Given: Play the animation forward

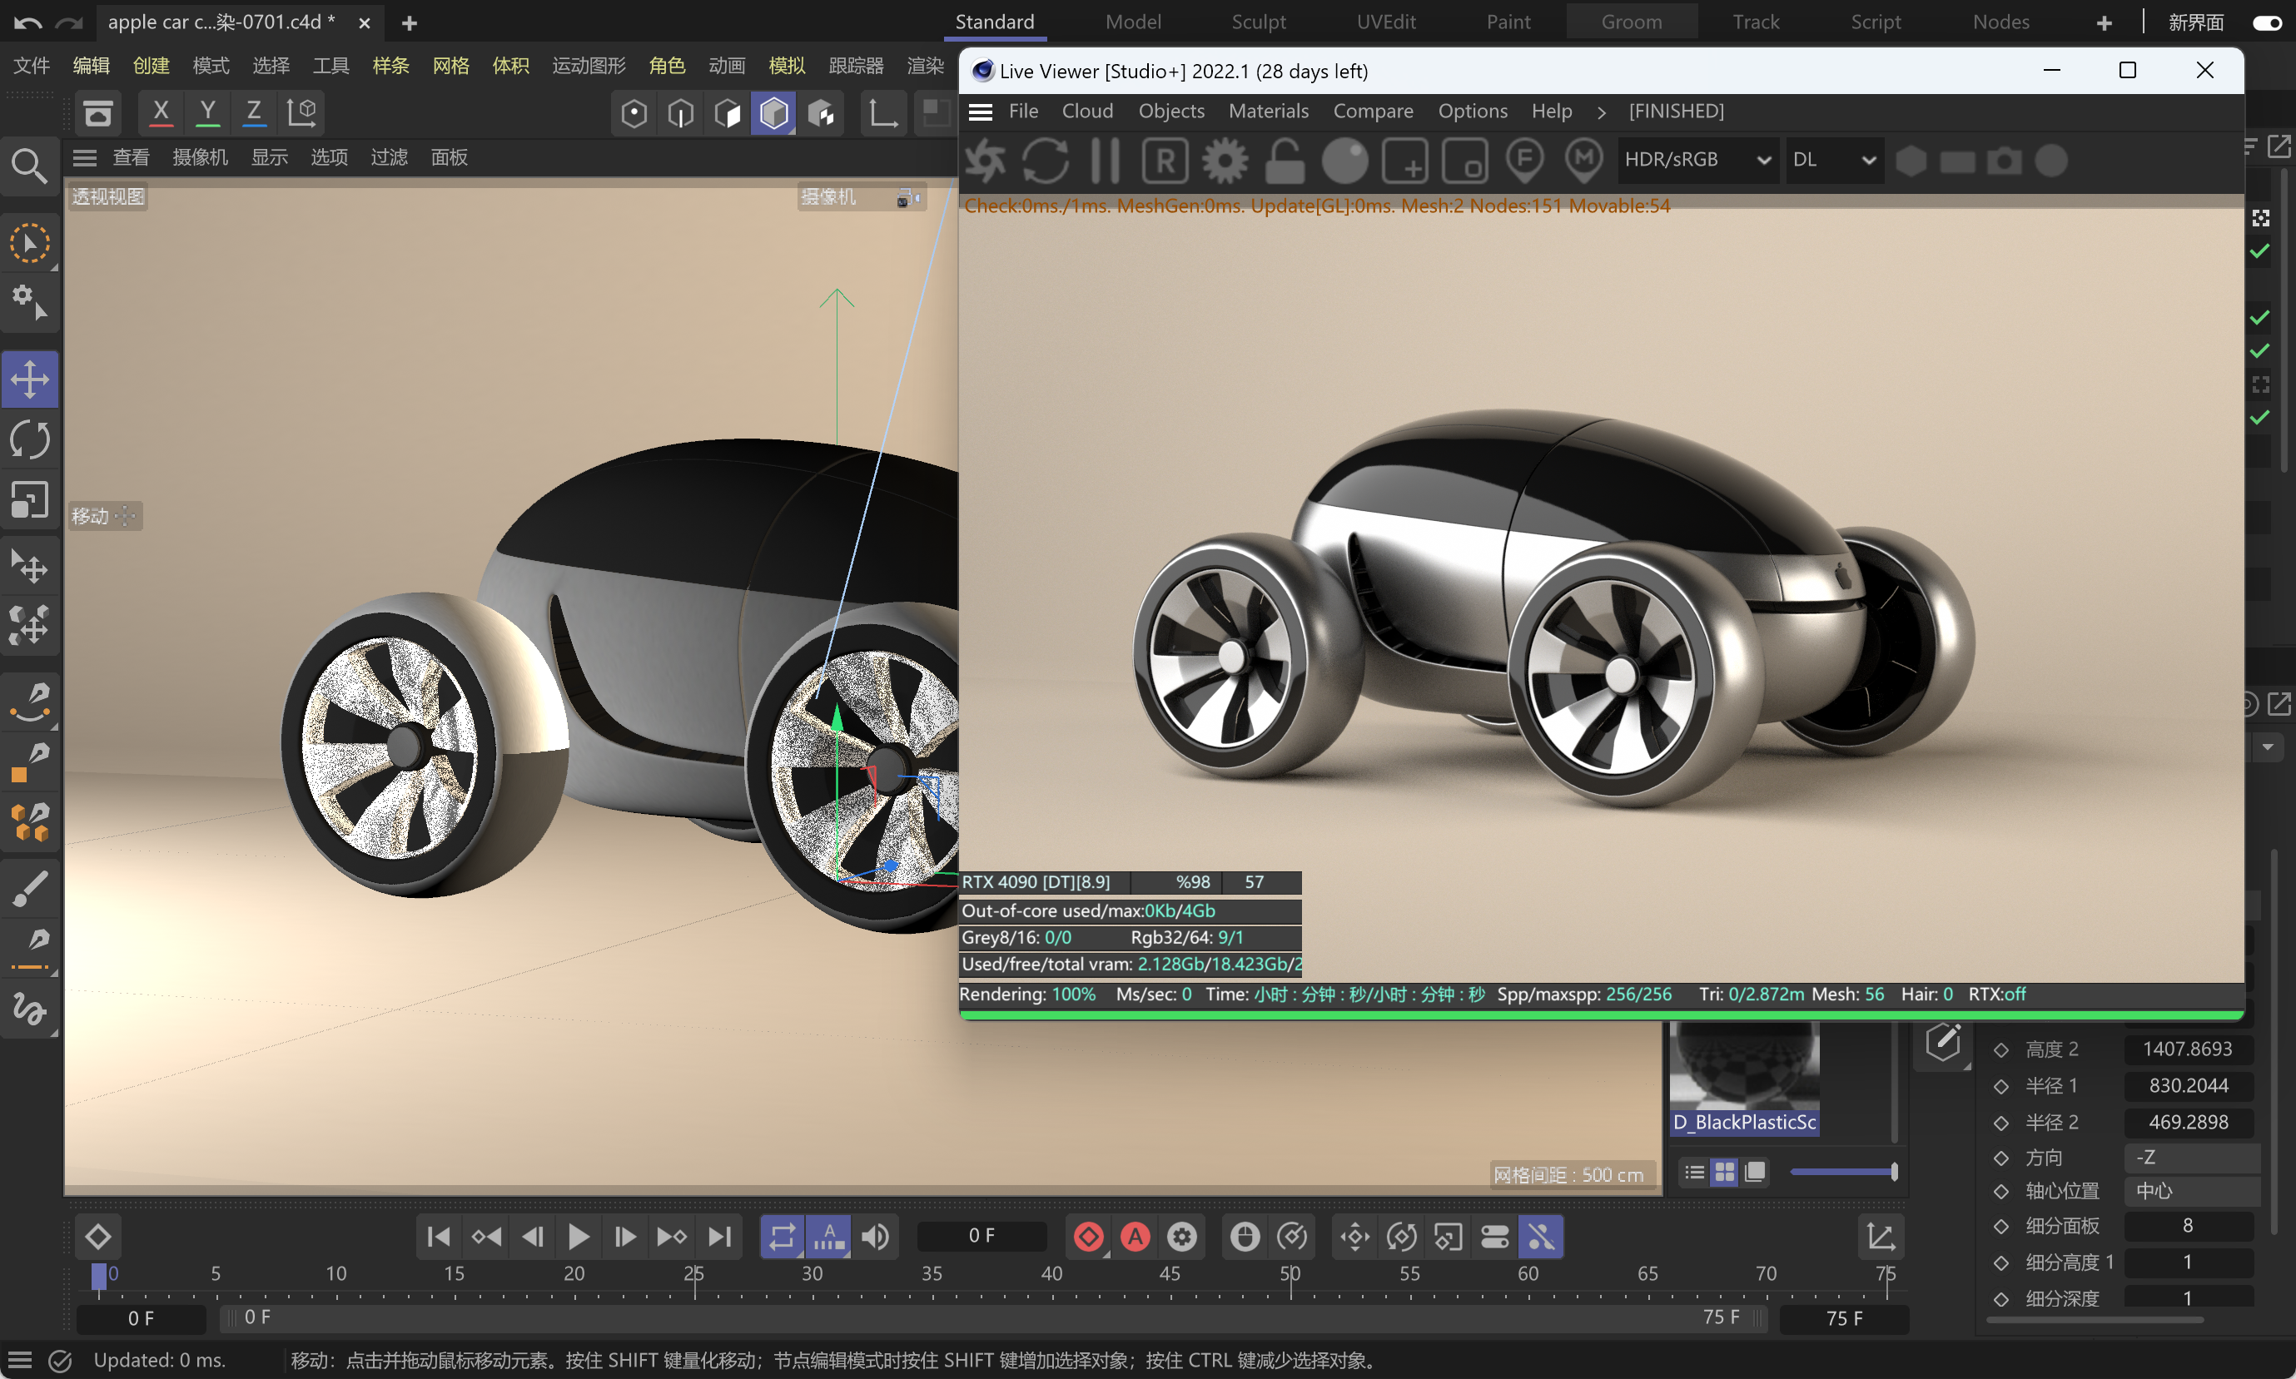Looking at the screenshot, I should pyautogui.click(x=579, y=1237).
